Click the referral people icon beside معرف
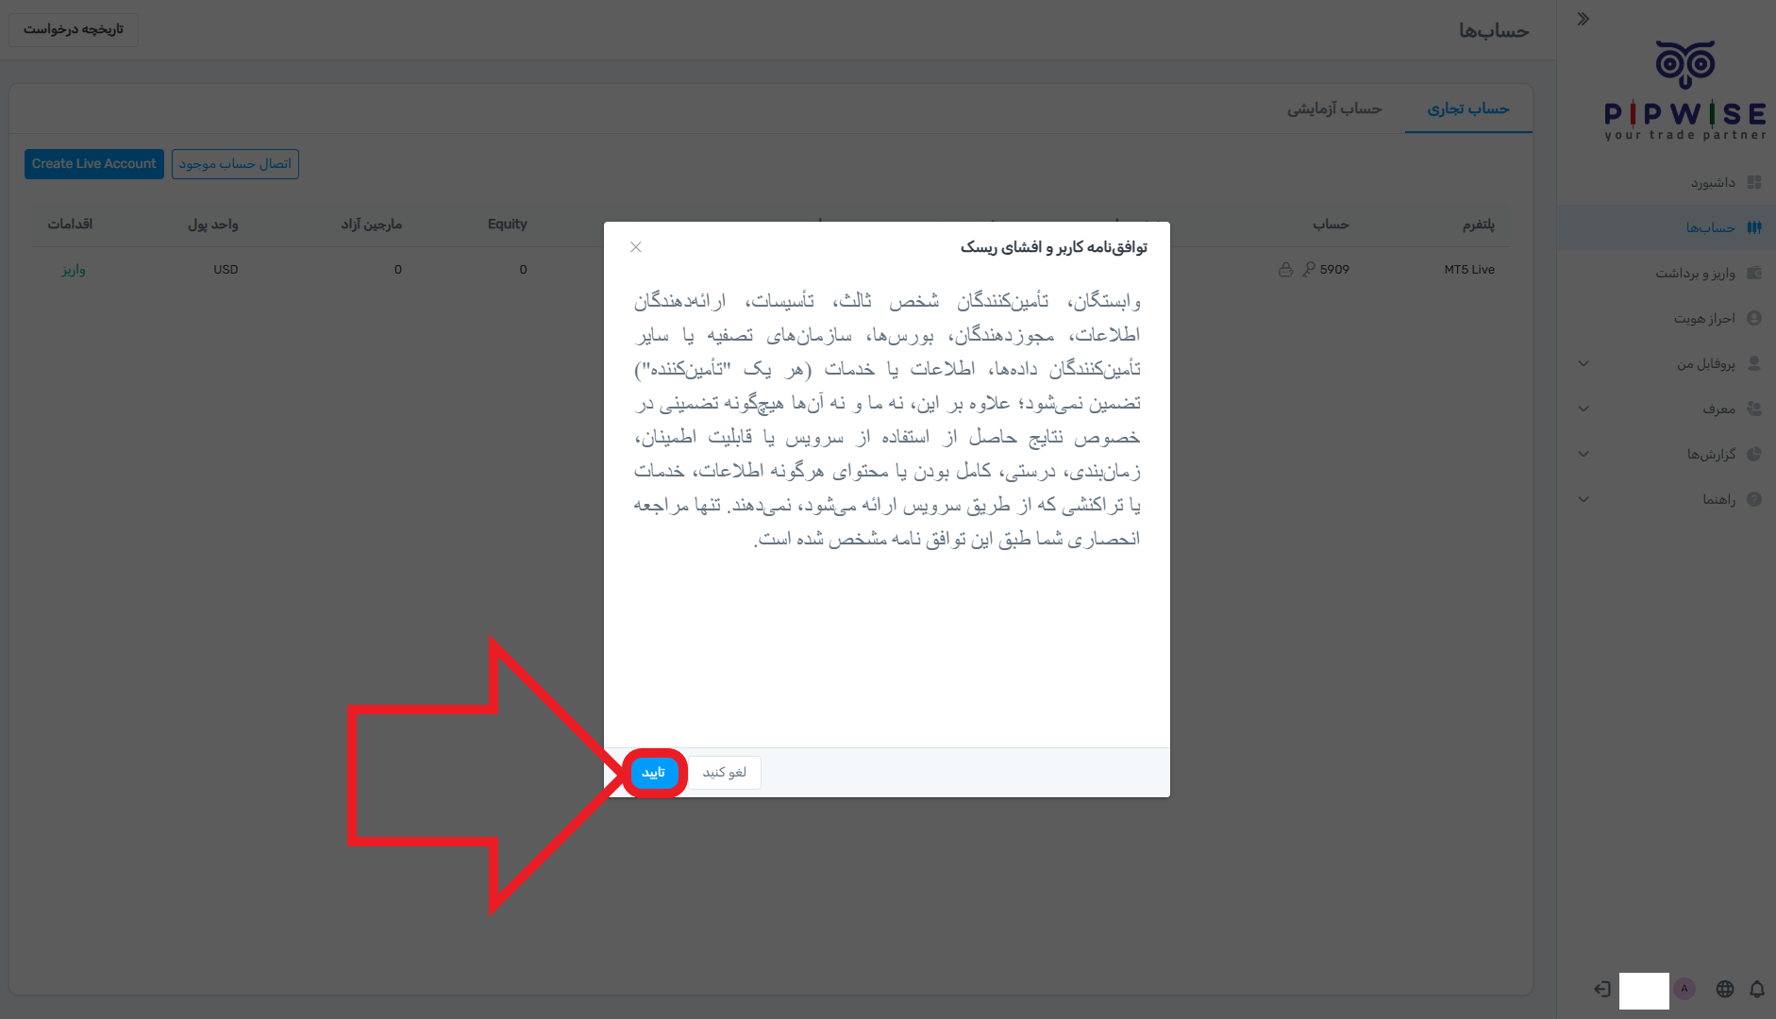The width and height of the screenshot is (1776, 1019). click(1754, 409)
